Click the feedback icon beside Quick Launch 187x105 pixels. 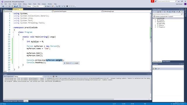tap(156, 1)
